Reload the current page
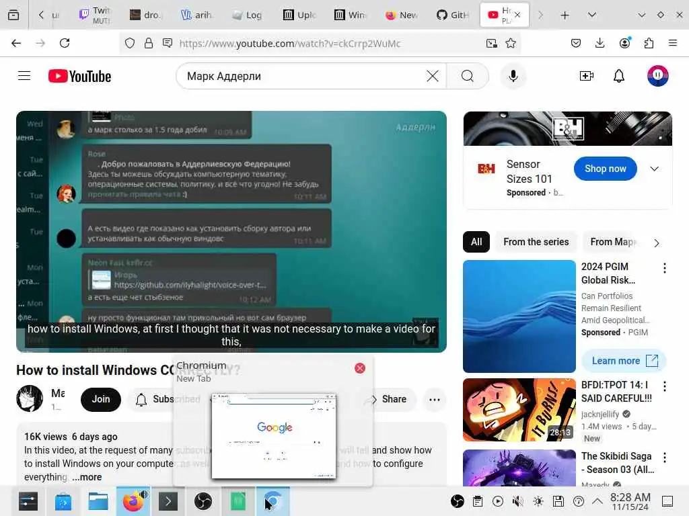The width and height of the screenshot is (689, 516). (65, 43)
